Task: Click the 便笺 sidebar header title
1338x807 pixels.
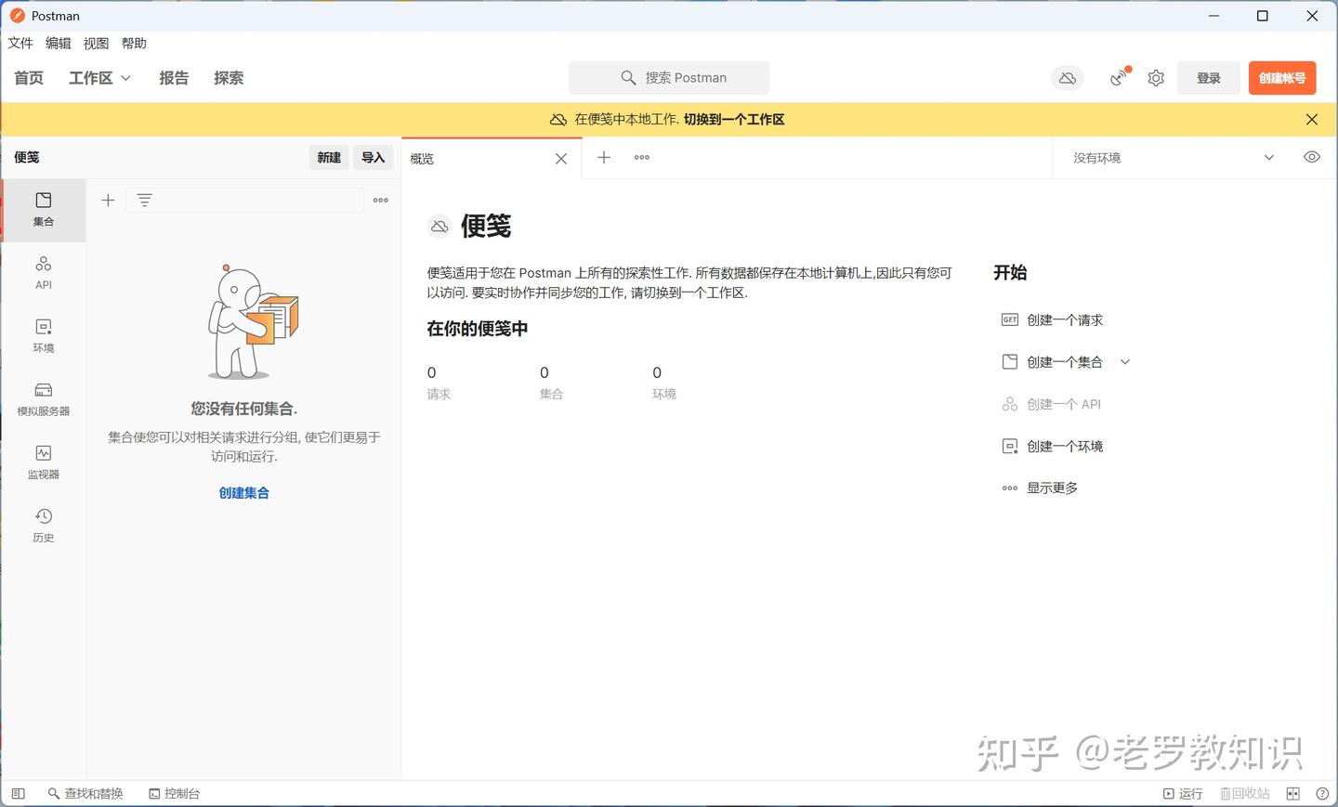Action: click(27, 158)
